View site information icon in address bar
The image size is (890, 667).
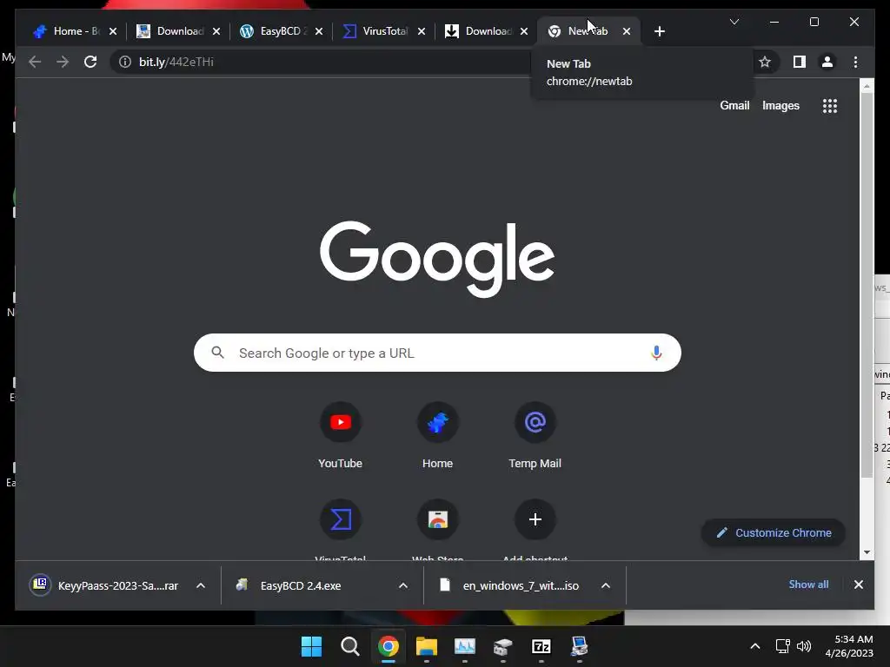[125, 62]
